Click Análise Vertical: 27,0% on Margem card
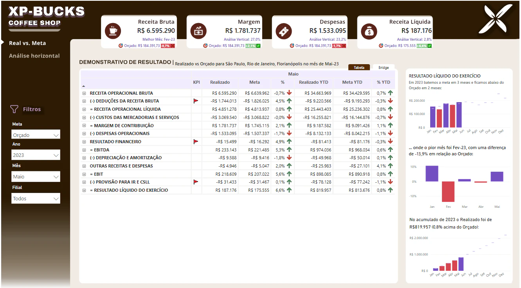Image resolution: width=521 pixels, height=288 pixels. coord(242,40)
